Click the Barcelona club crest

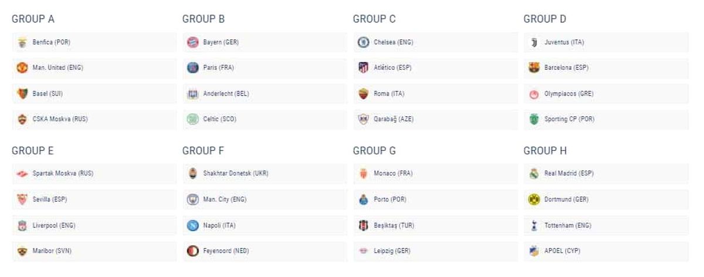534,67
